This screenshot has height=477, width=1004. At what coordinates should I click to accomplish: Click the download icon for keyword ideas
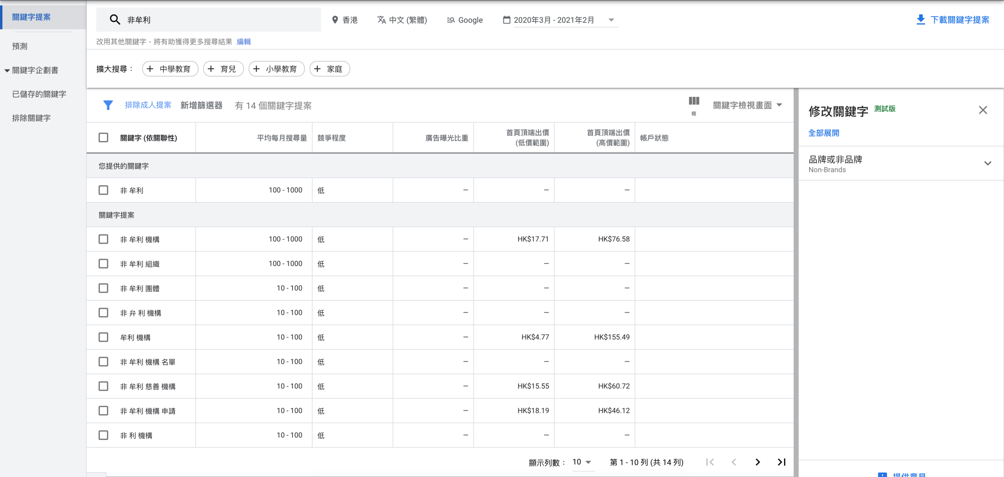click(921, 20)
